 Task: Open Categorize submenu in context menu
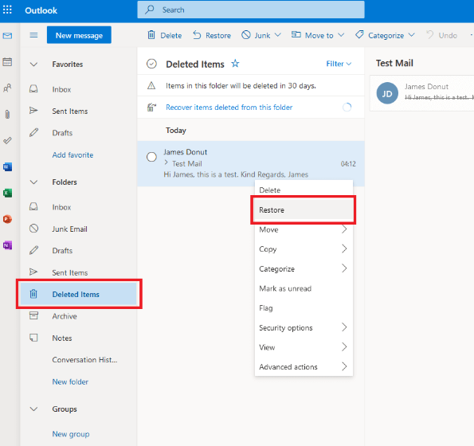point(304,268)
